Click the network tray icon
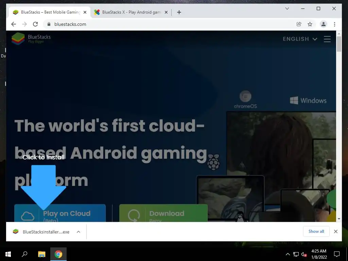Image resolution: width=348 pixels, height=261 pixels. pyautogui.click(x=296, y=254)
